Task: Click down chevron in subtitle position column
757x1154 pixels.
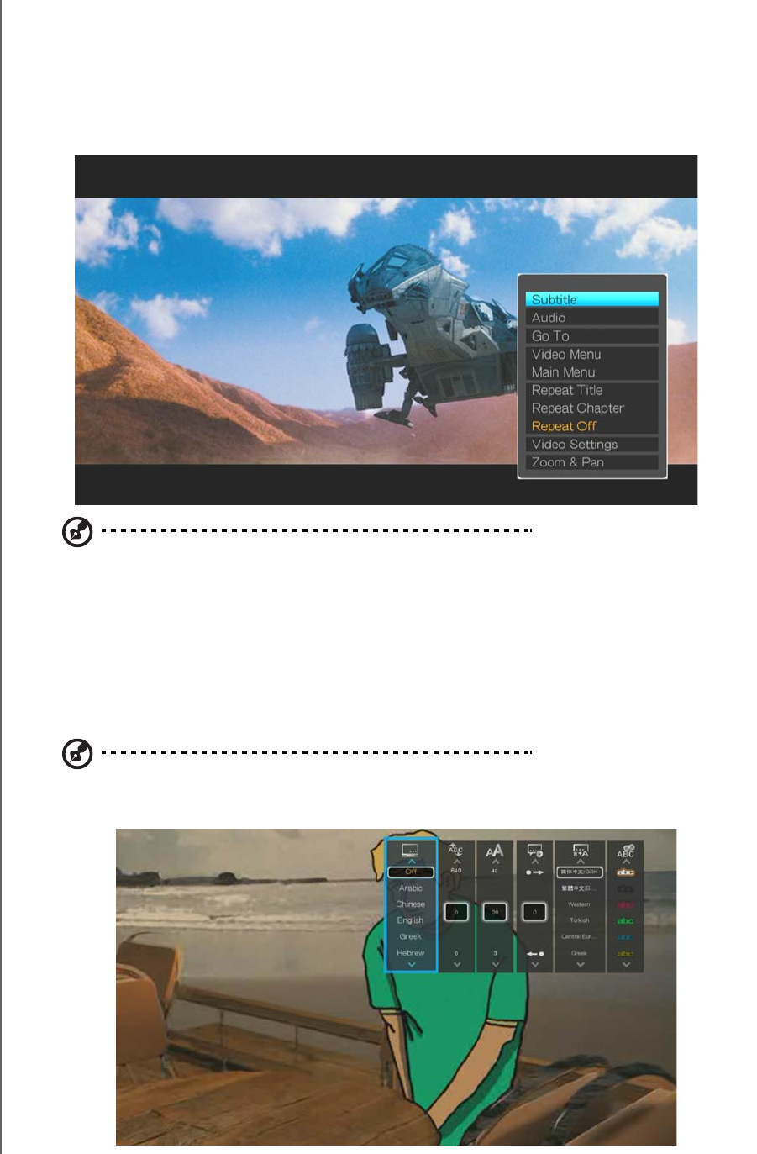Action: point(456,965)
